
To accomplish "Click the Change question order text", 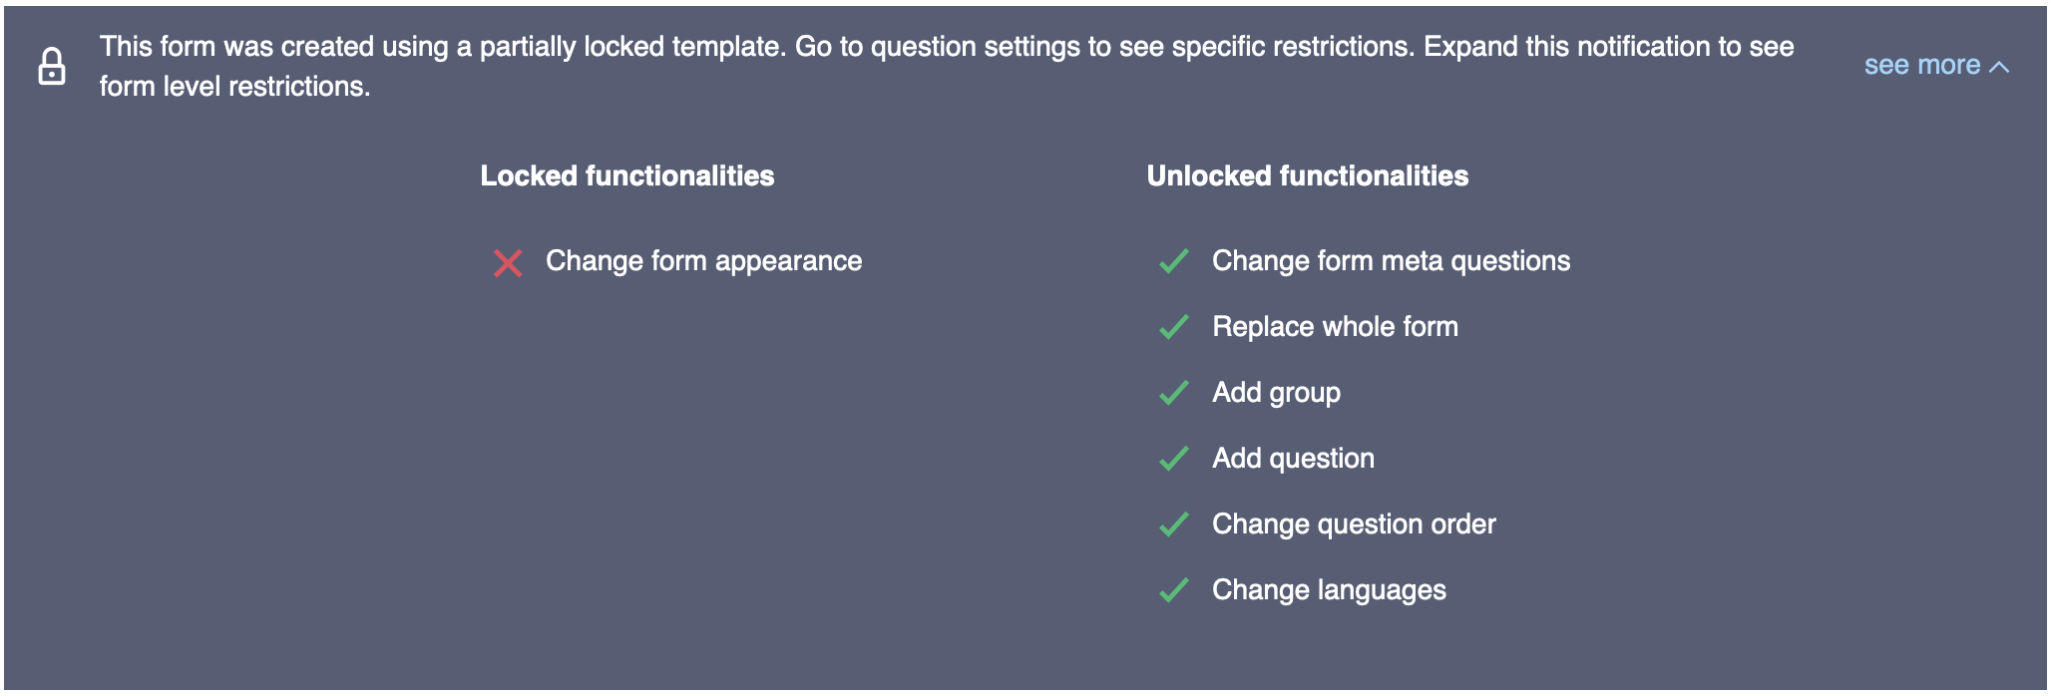I will tap(1354, 524).
